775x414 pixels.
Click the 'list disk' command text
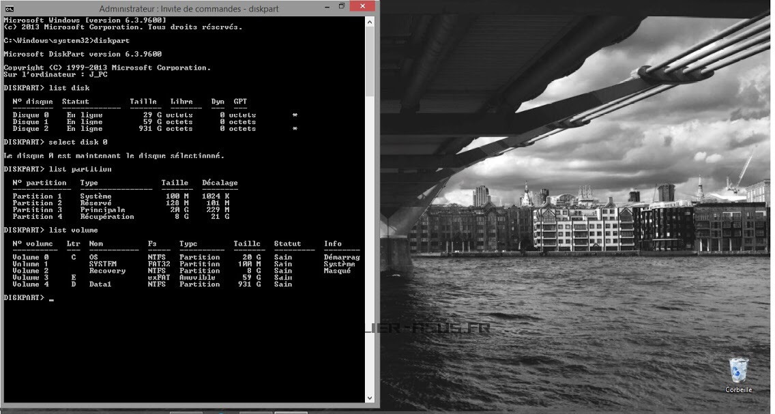tap(69, 88)
